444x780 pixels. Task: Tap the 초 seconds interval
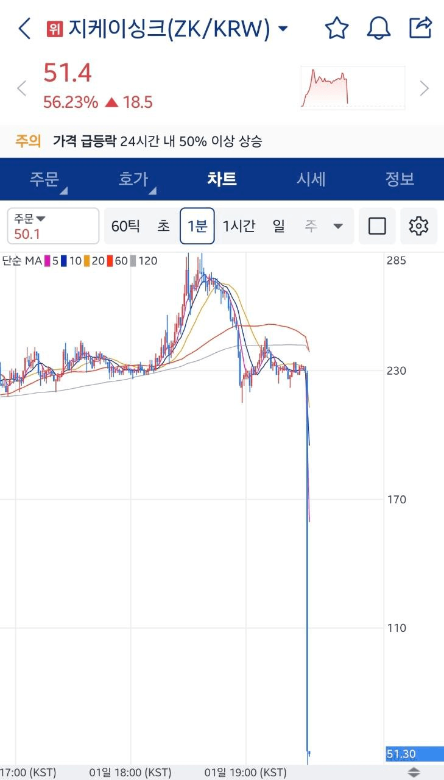[164, 226]
